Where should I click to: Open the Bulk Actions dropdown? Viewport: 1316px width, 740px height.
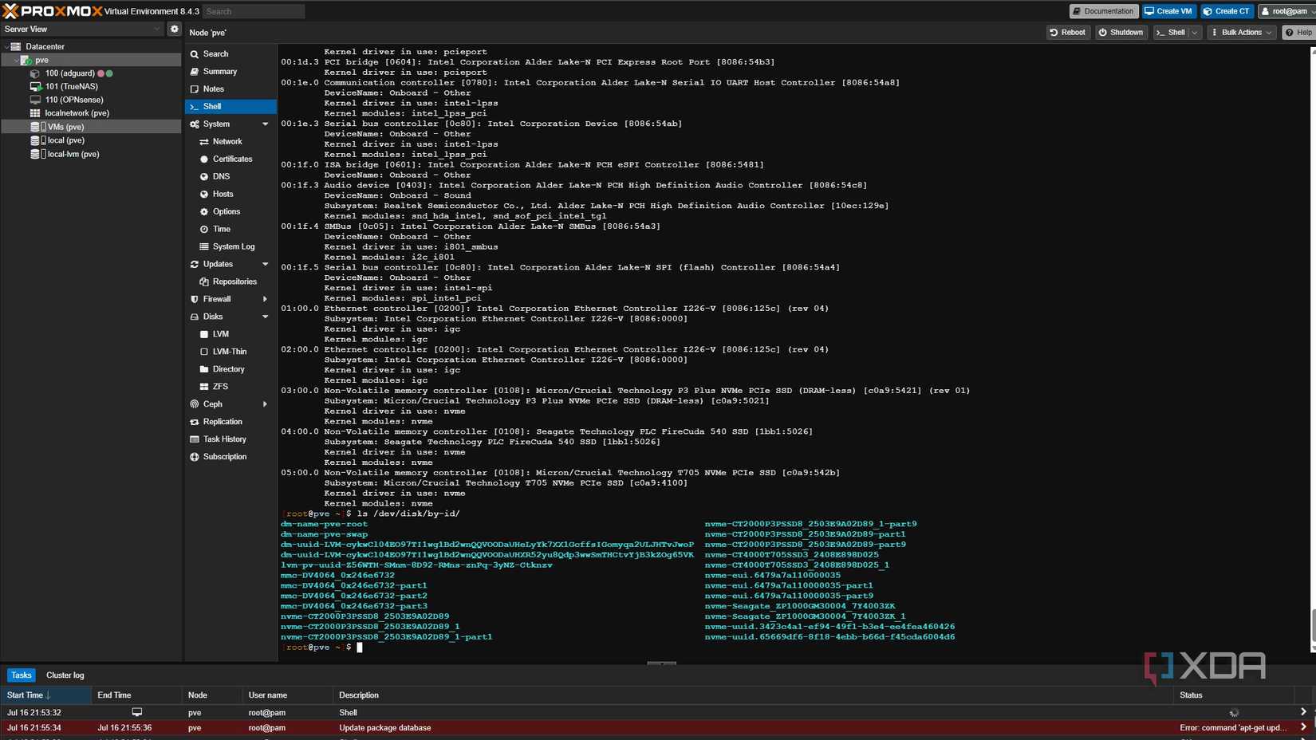[1241, 33]
